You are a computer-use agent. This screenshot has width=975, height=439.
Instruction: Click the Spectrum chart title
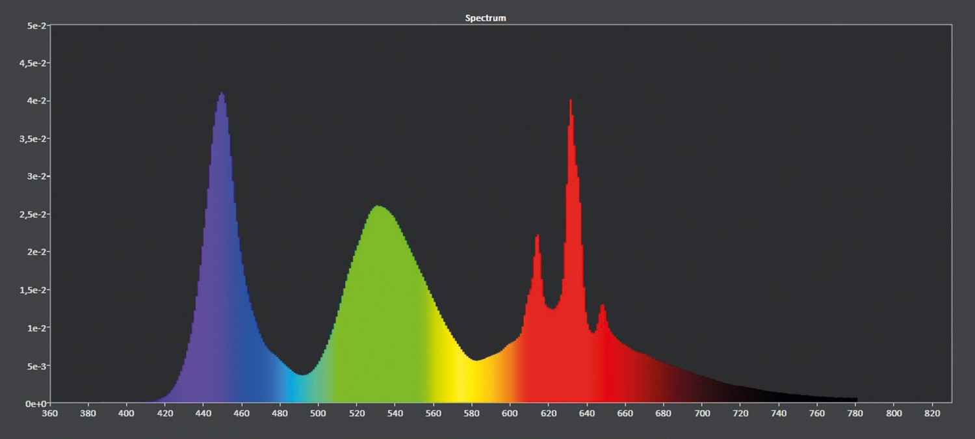point(486,18)
